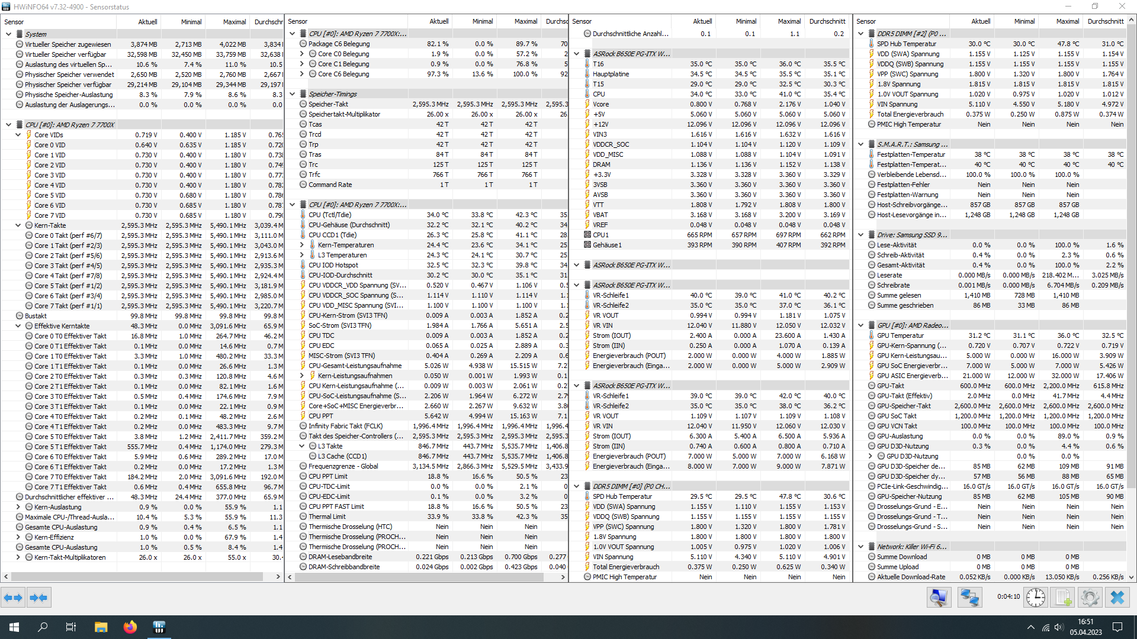Start logging with the sheet-plus icon
The image size is (1137, 639).
(1063, 598)
